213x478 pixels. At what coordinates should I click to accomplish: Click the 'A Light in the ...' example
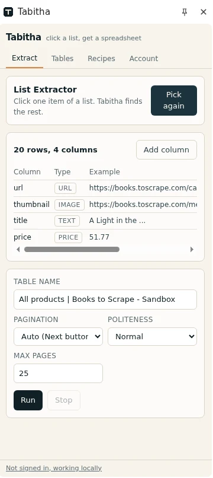(x=117, y=221)
